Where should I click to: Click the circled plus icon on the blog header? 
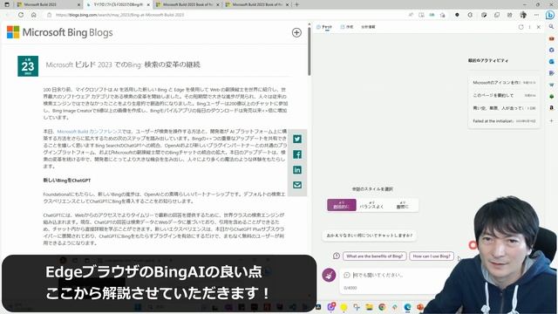coord(296,32)
